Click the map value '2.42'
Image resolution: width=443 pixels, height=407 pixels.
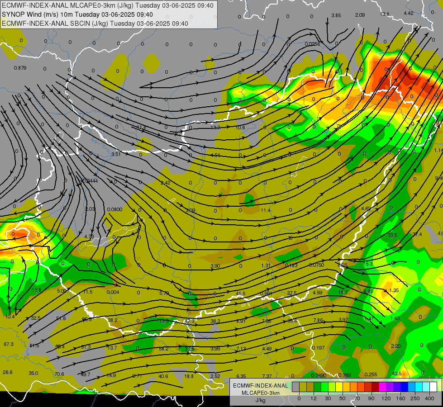(x=166, y=183)
